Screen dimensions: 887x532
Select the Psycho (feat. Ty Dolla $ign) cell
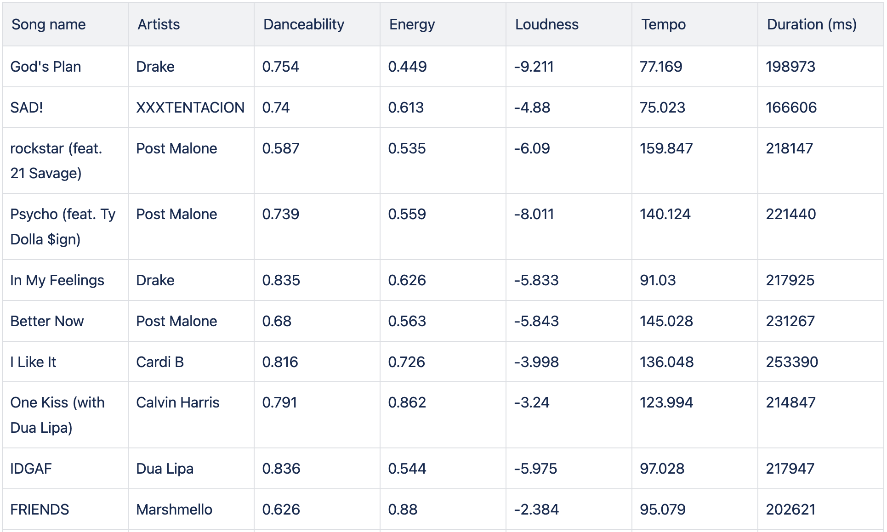[63, 226]
